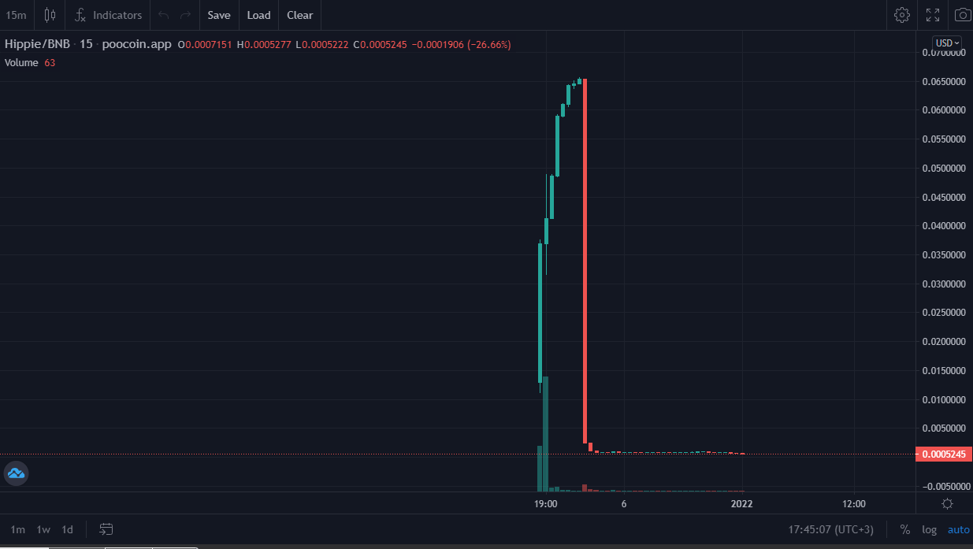Click the Load button
Image resolution: width=973 pixels, height=549 pixels.
pyautogui.click(x=258, y=15)
